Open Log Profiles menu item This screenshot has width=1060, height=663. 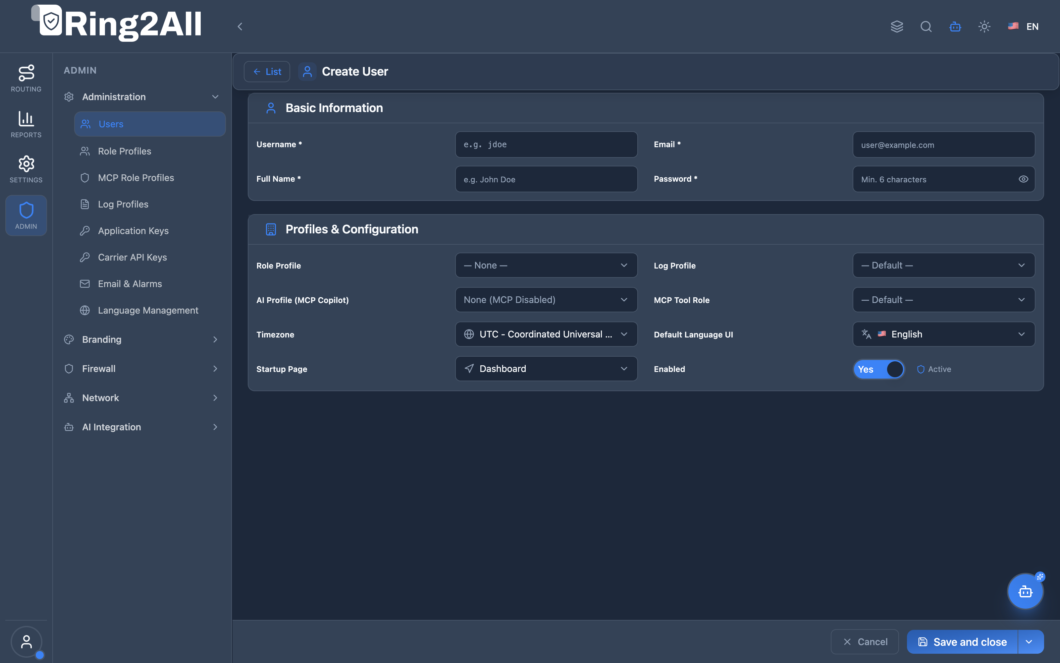click(150, 204)
